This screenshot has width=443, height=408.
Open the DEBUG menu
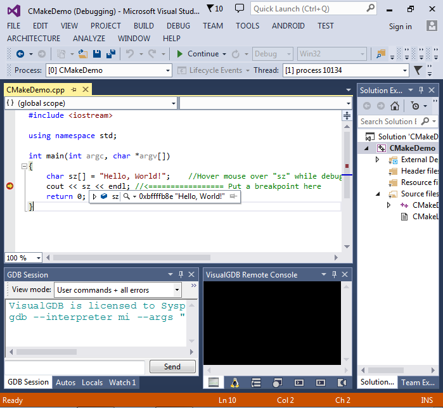point(178,26)
